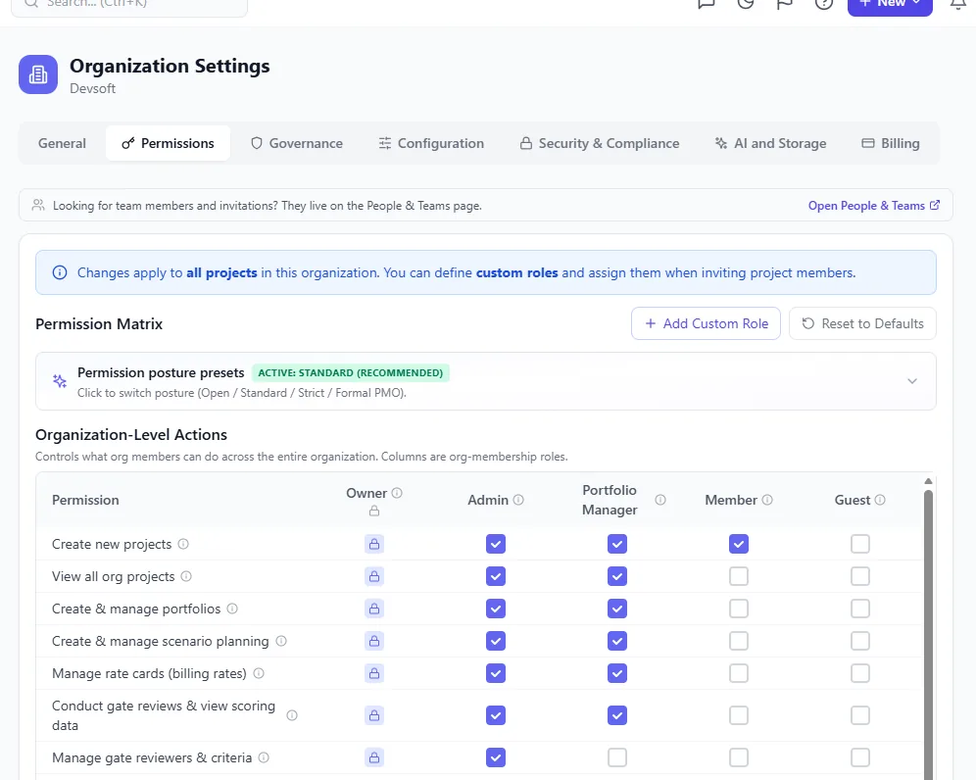Click Owner lock icon for Create & manage portfolios
The height and width of the screenshot is (780, 976).
(x=374, y=609)
